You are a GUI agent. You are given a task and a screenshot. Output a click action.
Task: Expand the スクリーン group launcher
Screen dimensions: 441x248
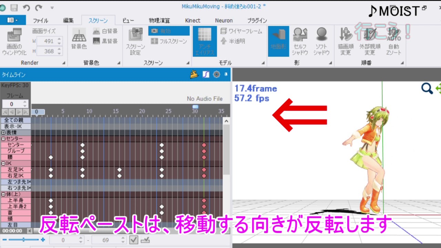click(188, 63)
